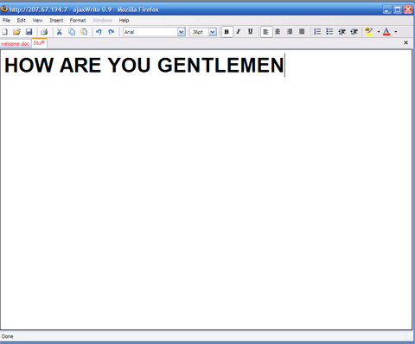
Task: Apply the yellow highlight color
Action: click(369, 32)
